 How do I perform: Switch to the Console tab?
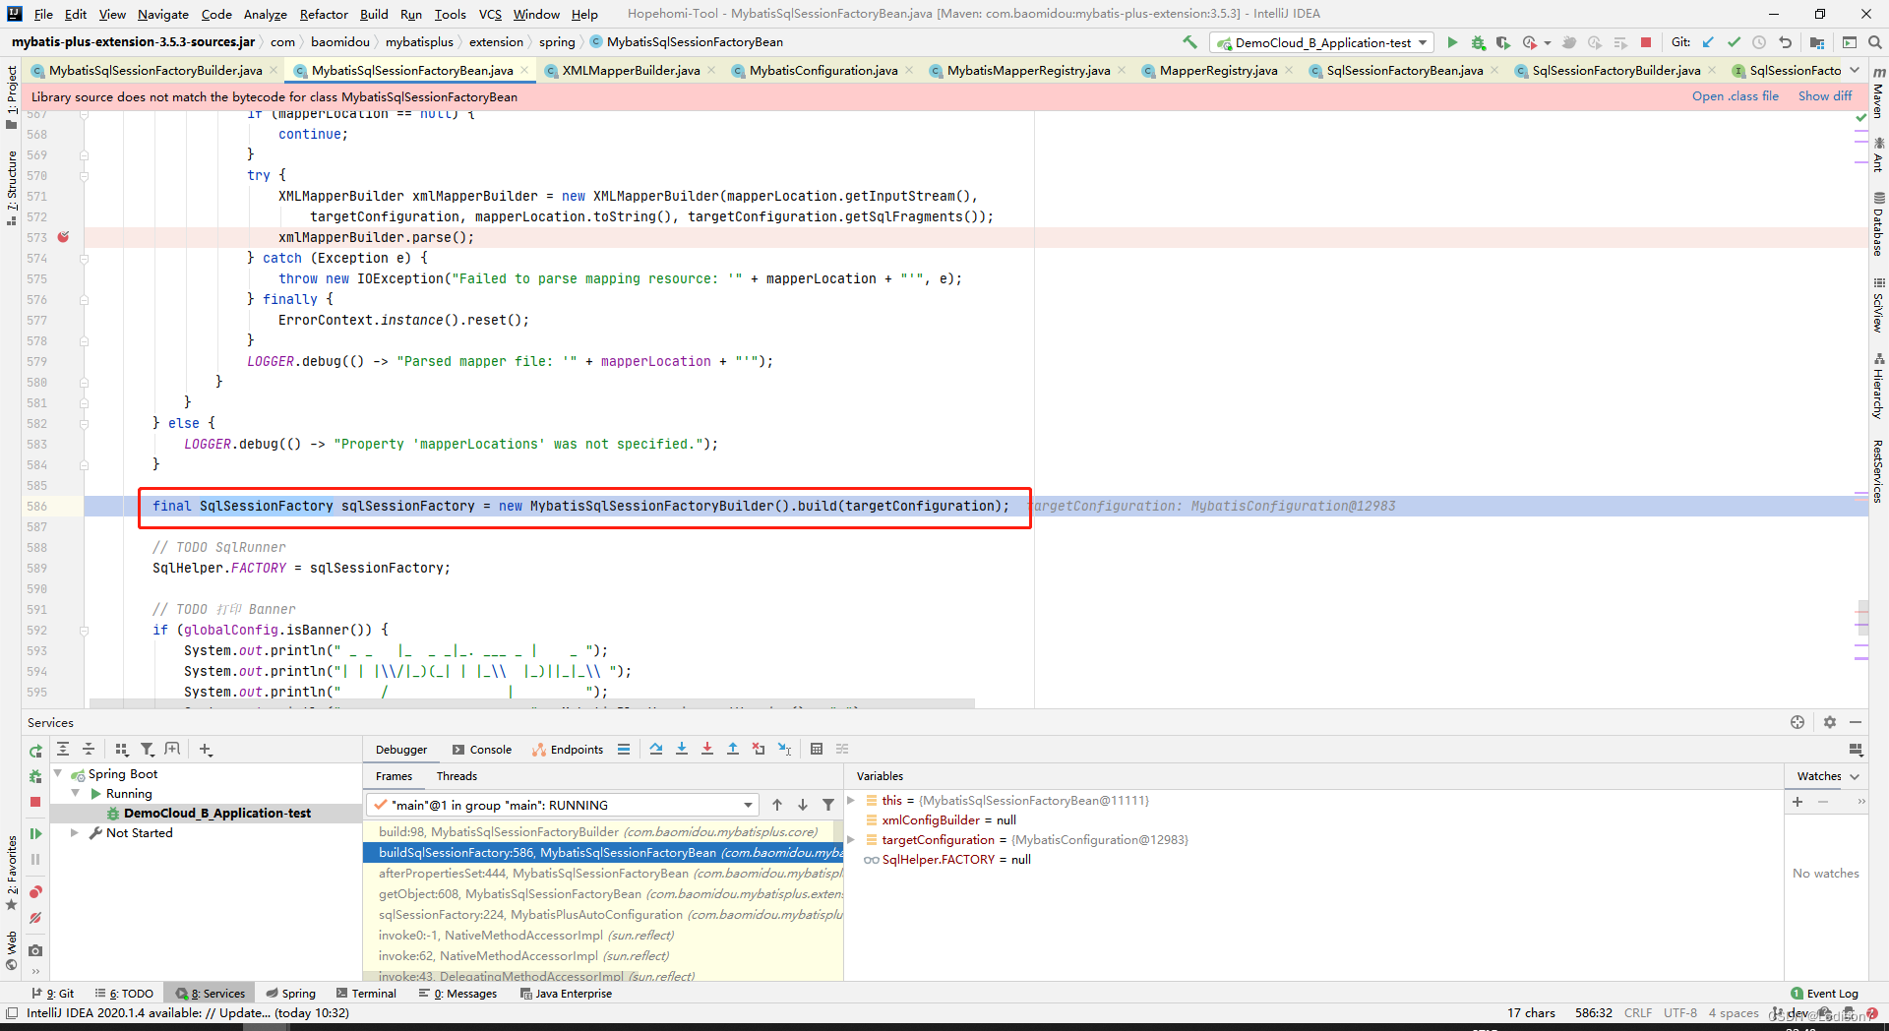482,750
